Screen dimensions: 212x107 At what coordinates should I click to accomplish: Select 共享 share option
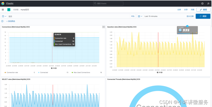click(x=186, y=10)
